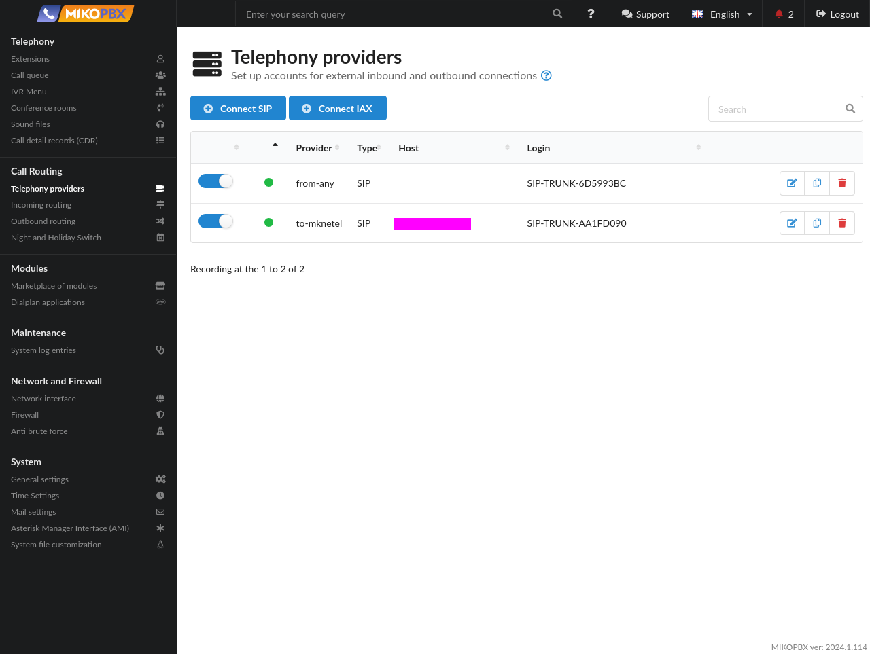870x654 pixels.
Task: Click the IVR Menu sitemap icon
Action: coord(160,92)
